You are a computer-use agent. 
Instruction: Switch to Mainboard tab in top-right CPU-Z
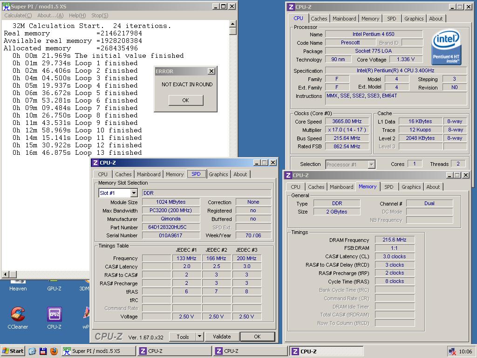coord(344,19)
